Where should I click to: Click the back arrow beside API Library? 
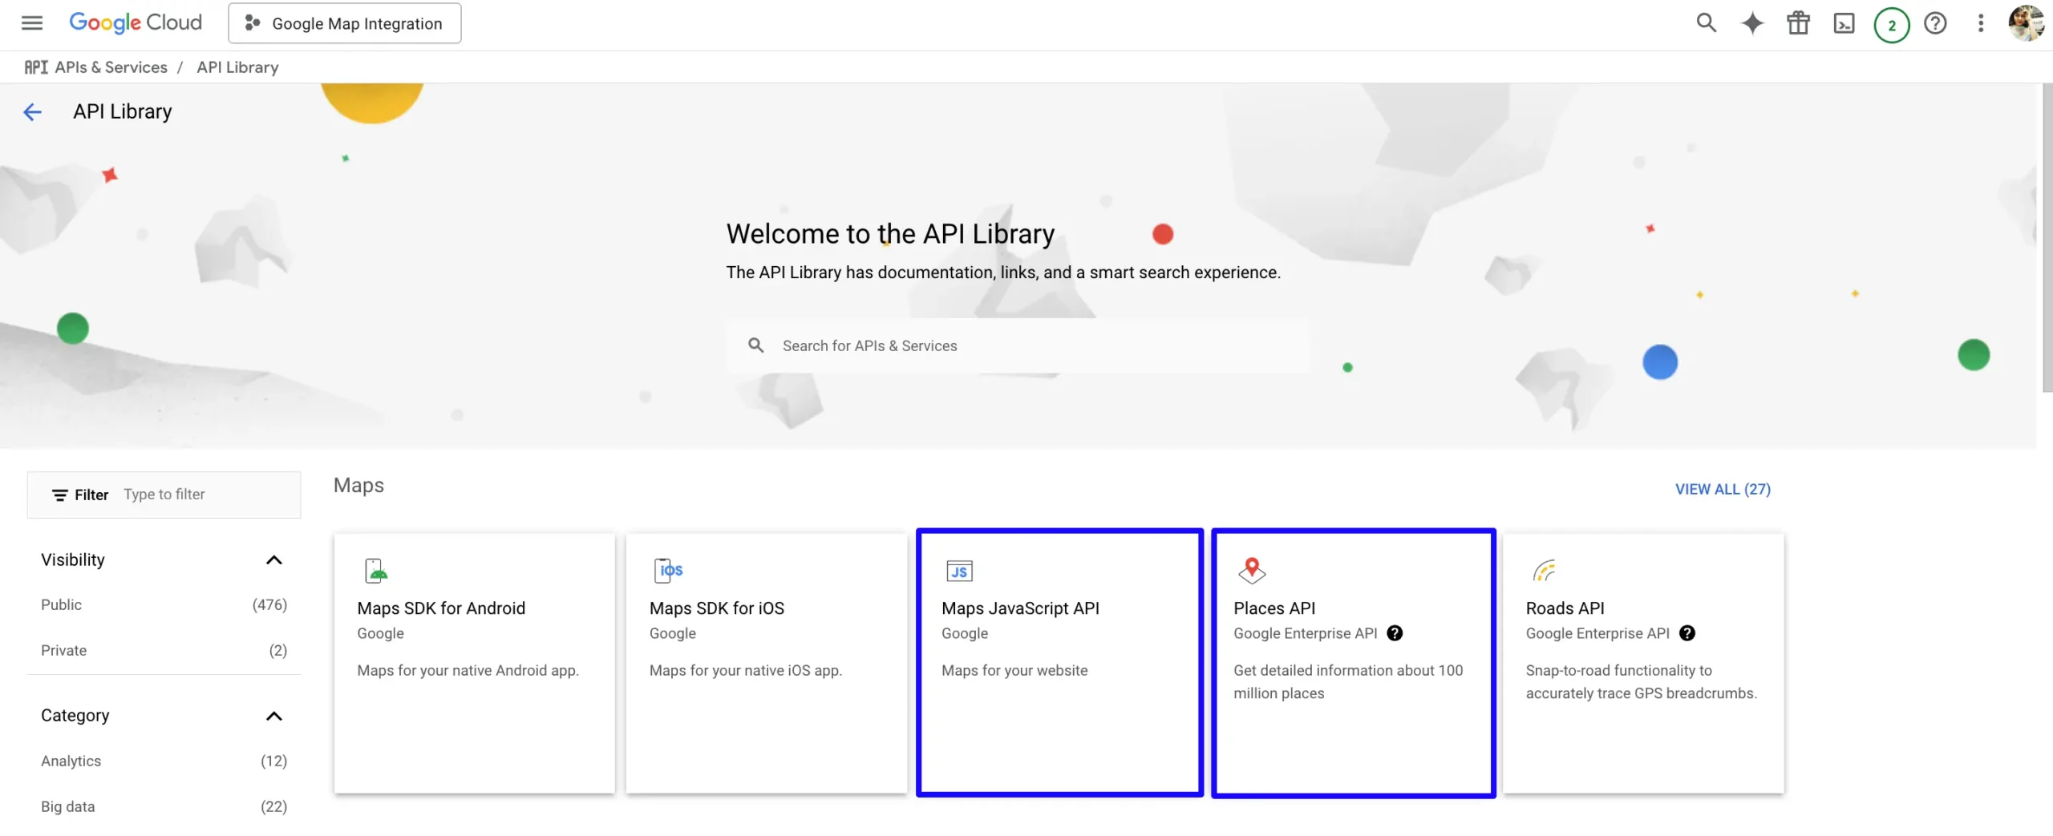pyautogui.click(x=32, y=111)
